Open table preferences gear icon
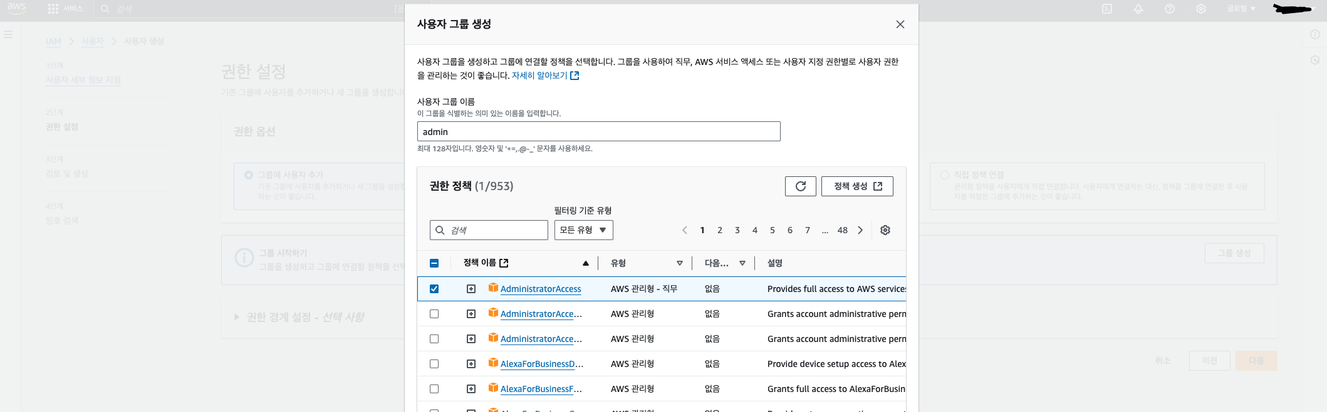 [x=885, y=230]
